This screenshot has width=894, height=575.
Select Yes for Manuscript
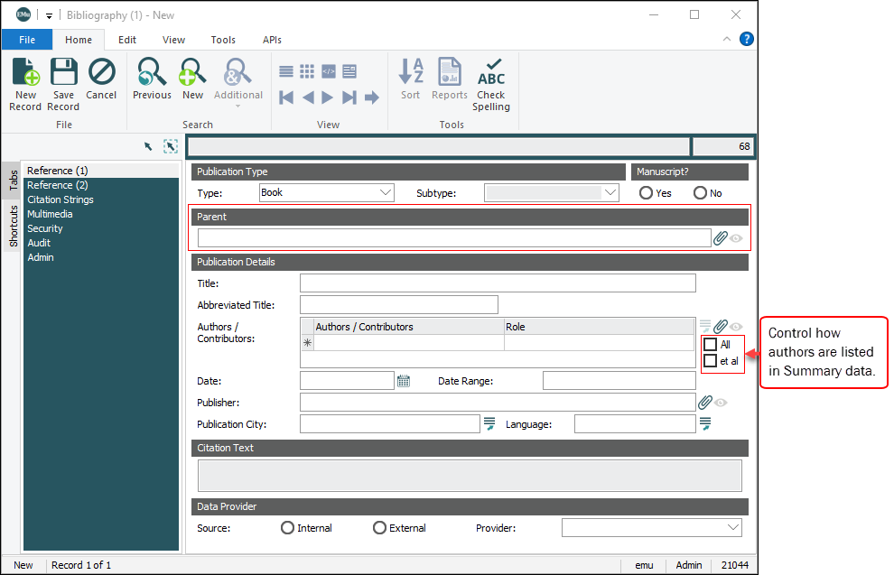click(x=646, y=193)
